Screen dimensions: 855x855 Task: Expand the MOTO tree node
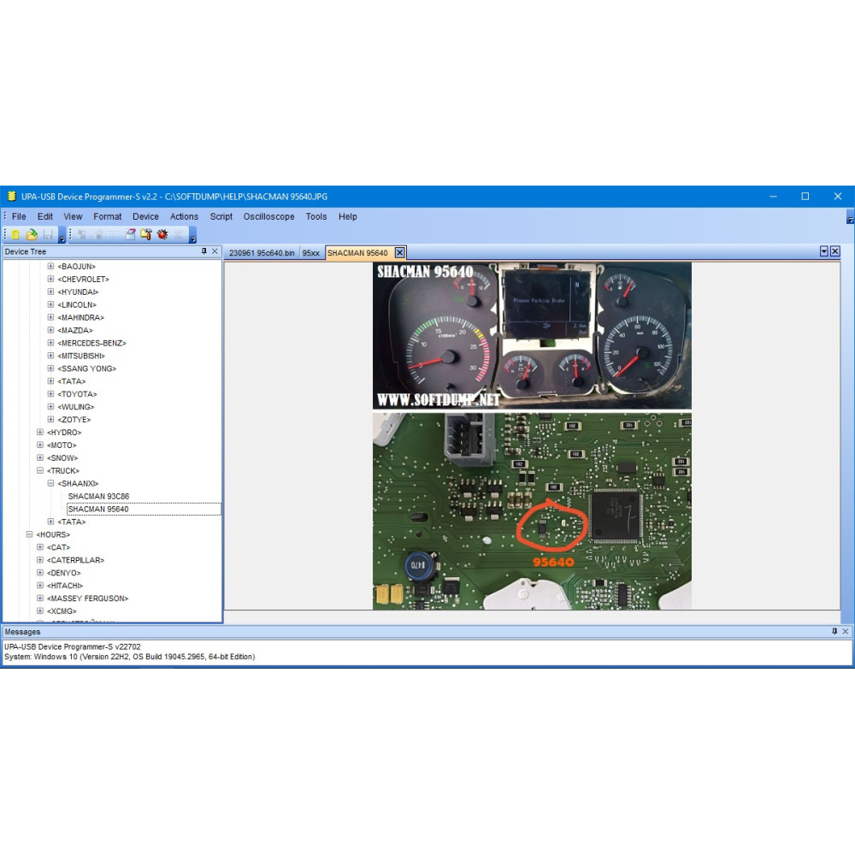pos(40,445)
